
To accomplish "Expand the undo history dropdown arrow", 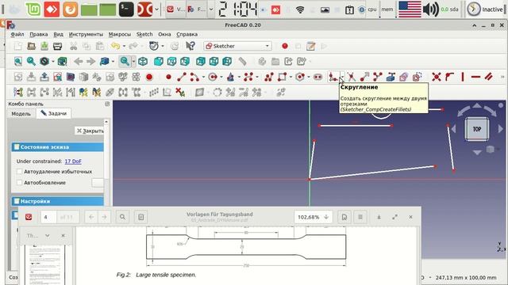I will point(124,47).
